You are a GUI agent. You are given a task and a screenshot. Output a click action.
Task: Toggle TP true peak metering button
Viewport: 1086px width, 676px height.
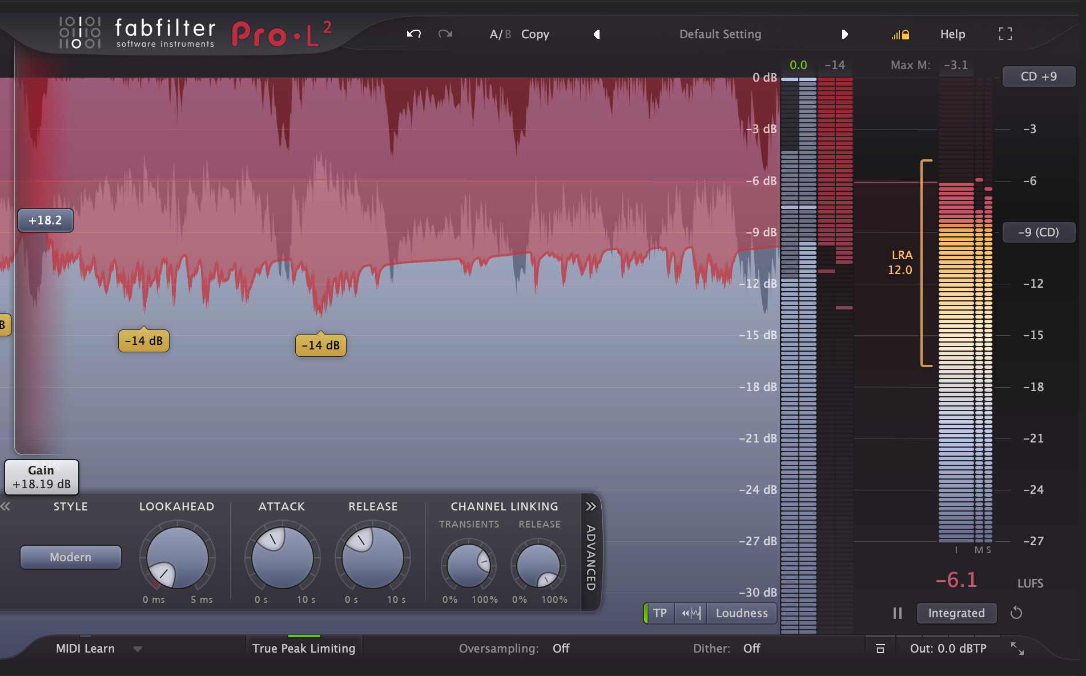pos(659,613)
